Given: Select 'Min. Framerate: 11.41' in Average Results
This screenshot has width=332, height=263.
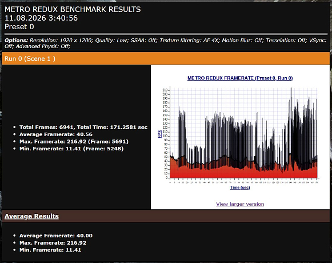Looking at the screenshot, I should click(x=50, y=250).
